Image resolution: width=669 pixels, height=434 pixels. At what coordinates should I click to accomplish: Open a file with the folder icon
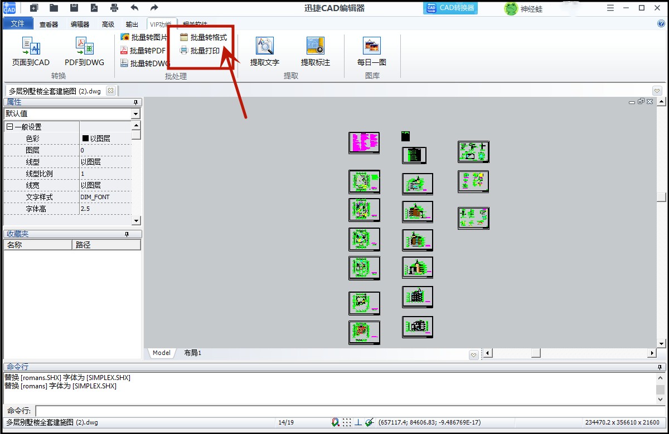point(54,8)
